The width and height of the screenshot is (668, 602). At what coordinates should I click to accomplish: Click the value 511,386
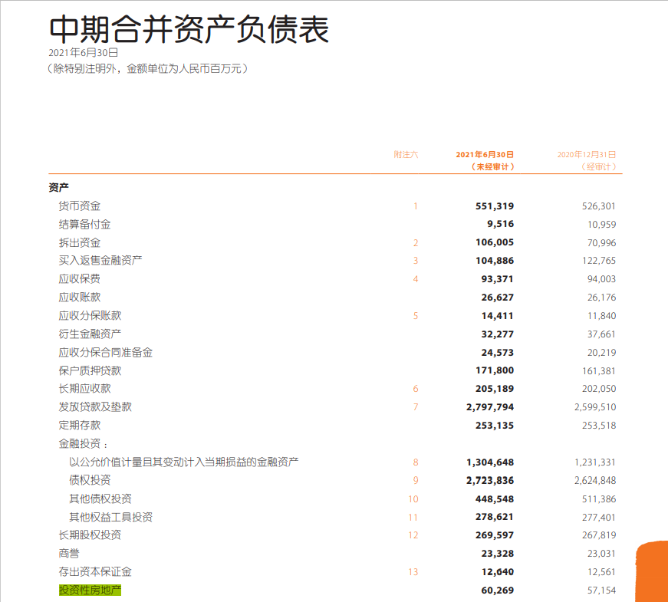pyautogui.click(x=598, y=499)
